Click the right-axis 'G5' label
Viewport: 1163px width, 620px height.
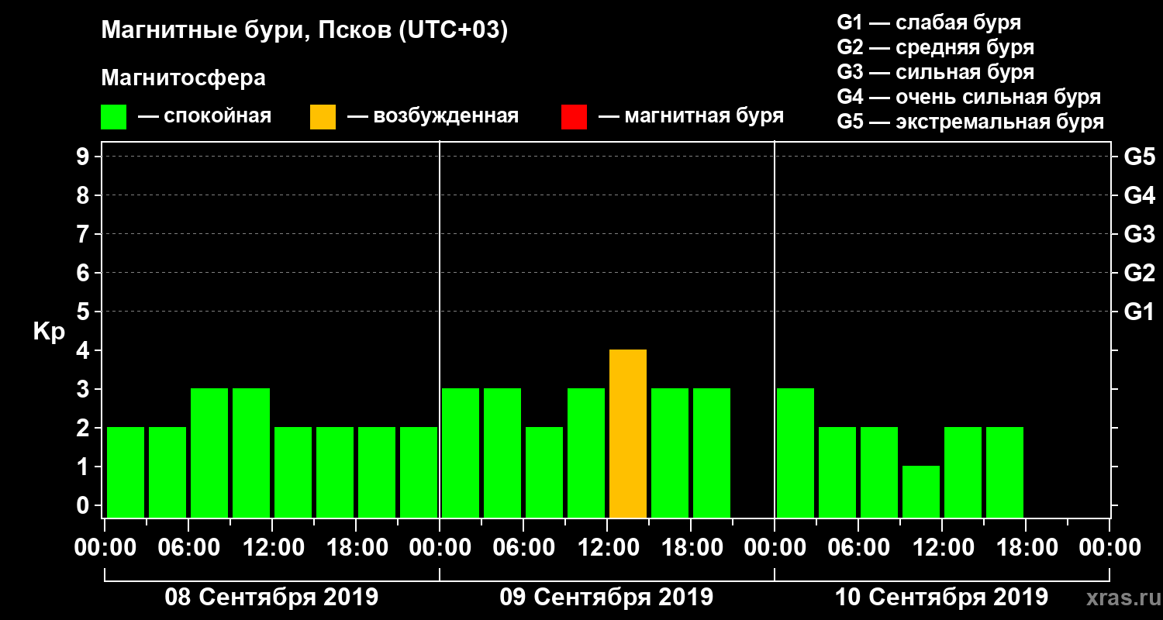pos(1139,157)
